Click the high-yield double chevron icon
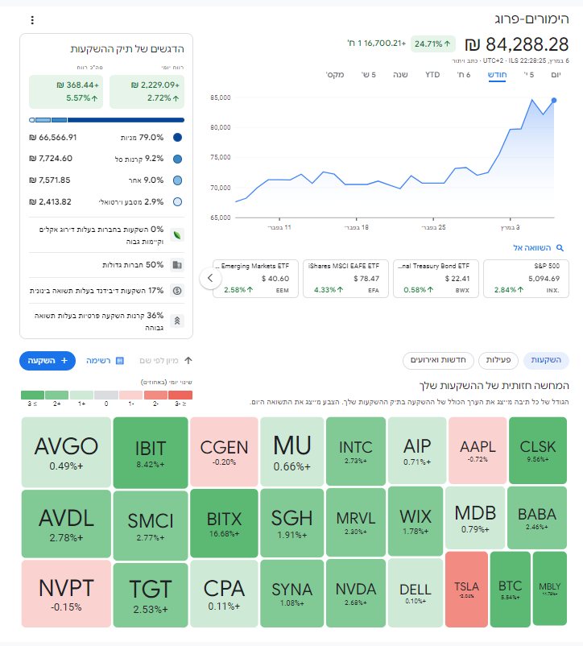Screen dimensions: 583x646 click(177, 321)
